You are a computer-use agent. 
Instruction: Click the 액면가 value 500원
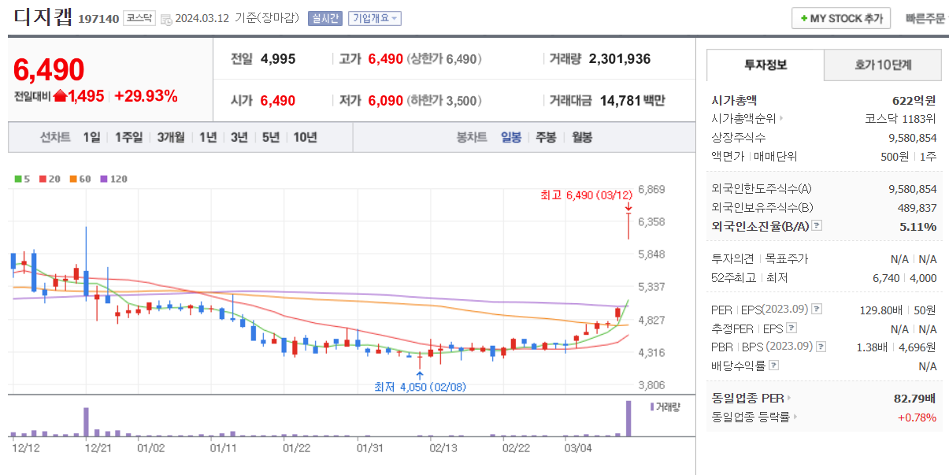click(x=894, y=157)
